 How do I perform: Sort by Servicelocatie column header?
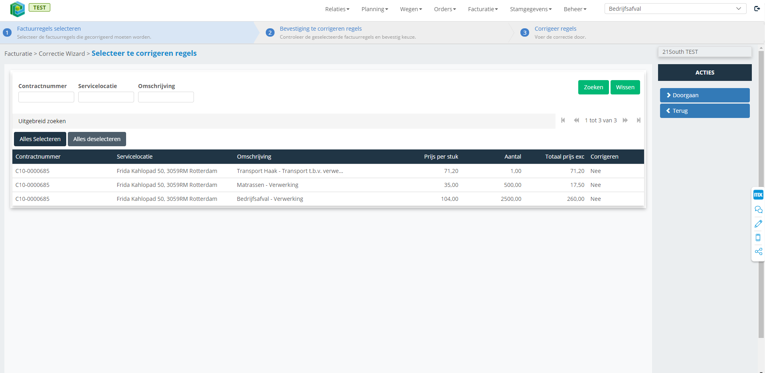[134, 157]
